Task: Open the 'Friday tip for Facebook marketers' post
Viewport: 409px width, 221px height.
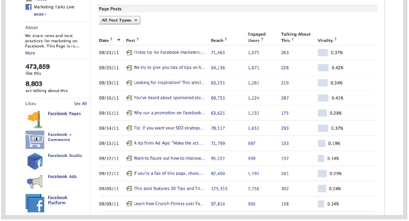Action: pyautogui.click(x=169, y=53)
